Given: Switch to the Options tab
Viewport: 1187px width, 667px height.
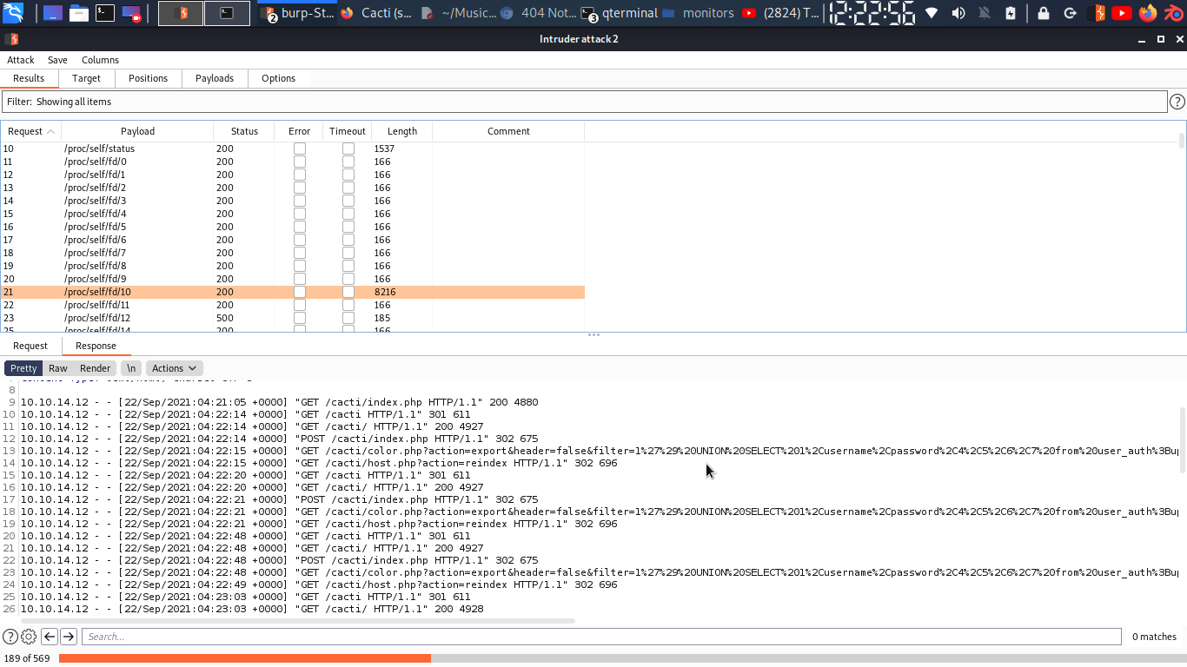Looking at the screenshot, I should click(x=278, y=78).
